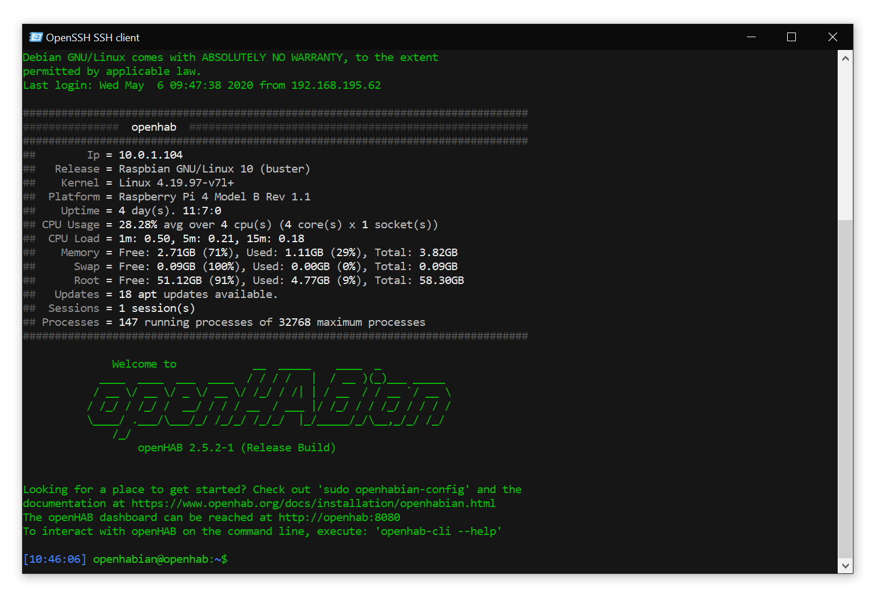The image size is (879, 600).
Task: Click the 'openhab' hostname banner heading
Action: [x=154, y=127]
